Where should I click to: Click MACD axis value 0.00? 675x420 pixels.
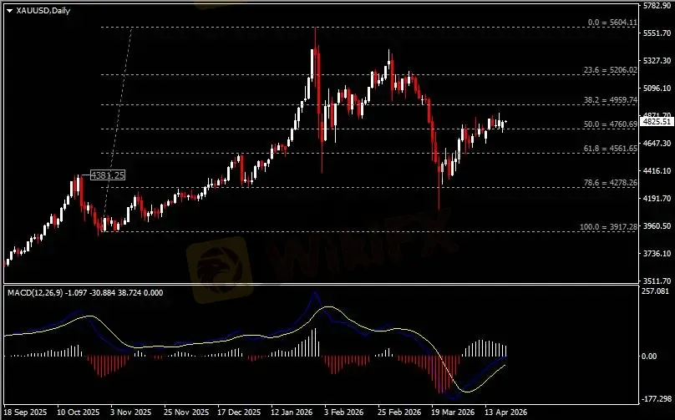(649, 357)
